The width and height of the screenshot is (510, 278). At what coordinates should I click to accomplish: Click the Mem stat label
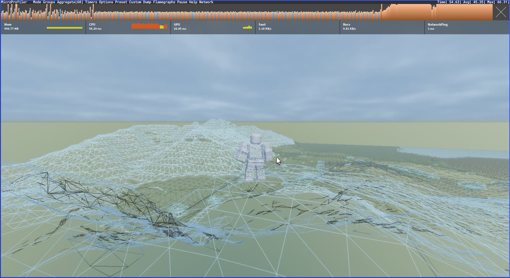pos(8,25)
